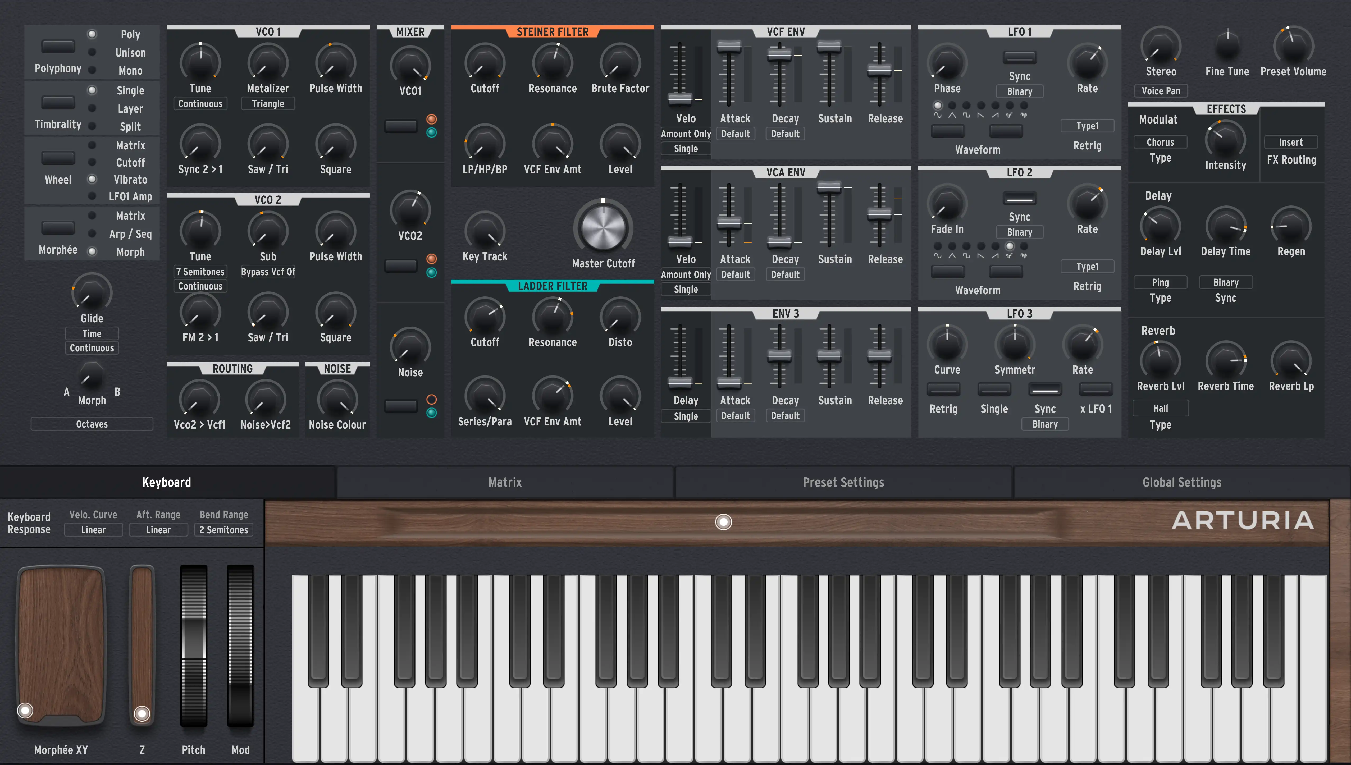The image size is (1351, 765).
Task: Open the Bend Range dropdown (2 Semitones)
Action: pyautogui.click(x=223, y=530)
